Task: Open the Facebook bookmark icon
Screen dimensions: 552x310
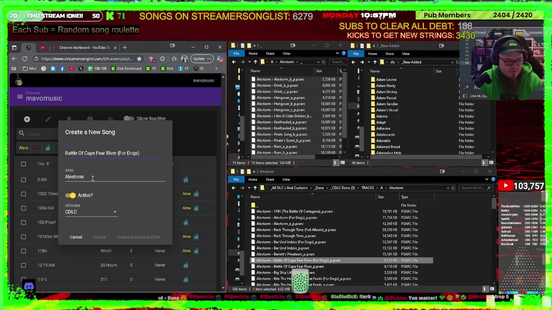Action: tap(62, 68)
